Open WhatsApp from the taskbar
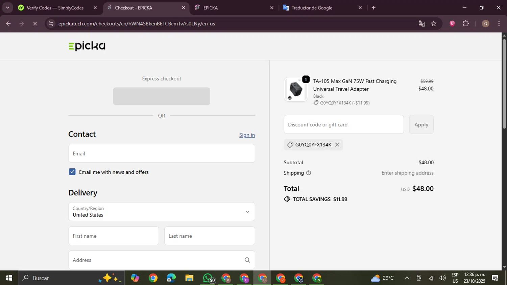This screenshot has width=507, height=285. (x=209, y=278)
